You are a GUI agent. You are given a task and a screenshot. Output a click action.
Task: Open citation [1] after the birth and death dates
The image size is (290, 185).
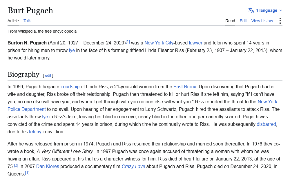(128, 42)
